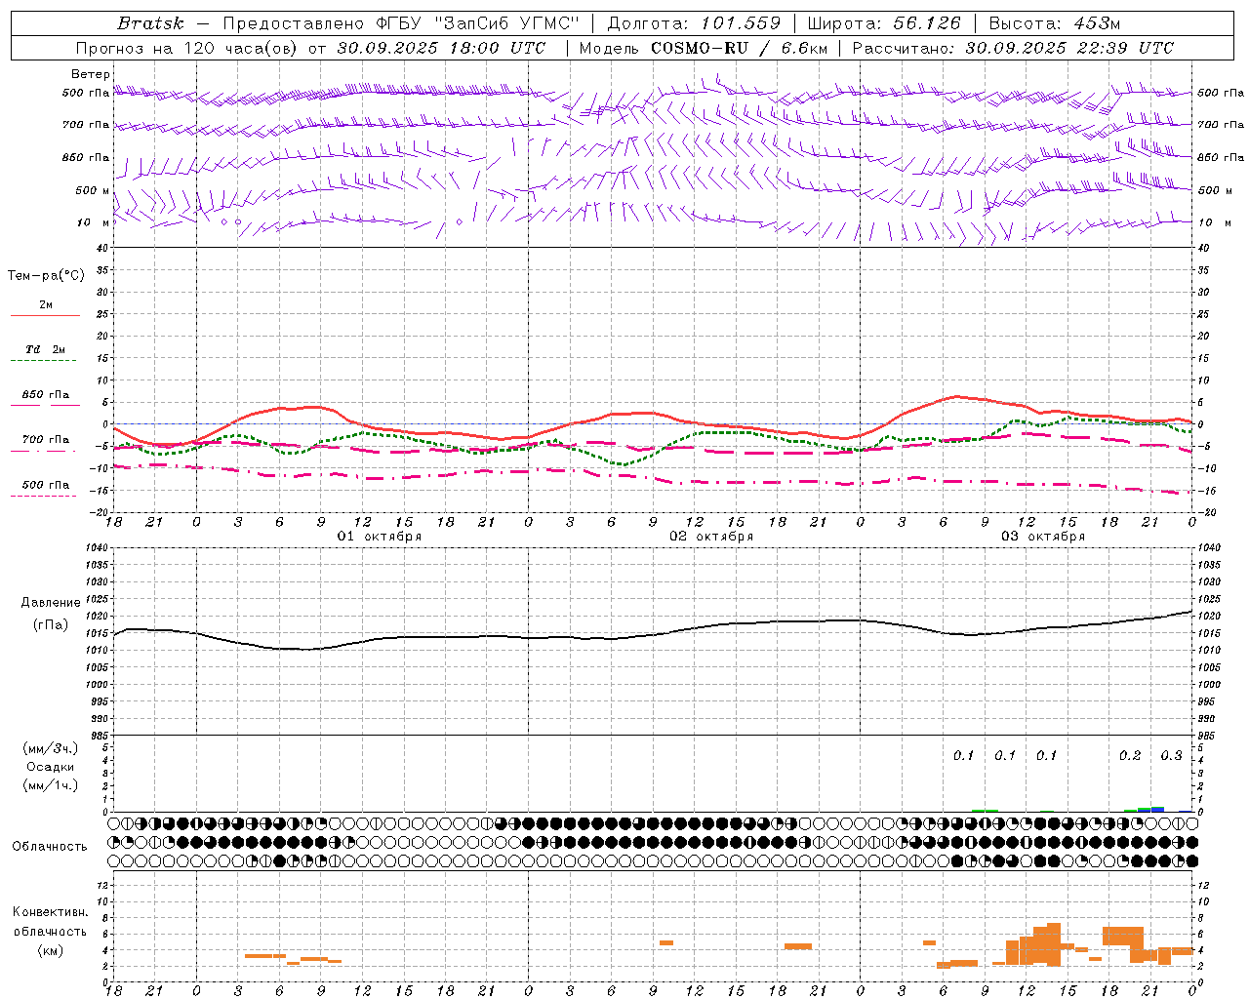
Task: Click the "Конвективн." convective cloud label
Action: pyautogui.click(x=50, y=912)
